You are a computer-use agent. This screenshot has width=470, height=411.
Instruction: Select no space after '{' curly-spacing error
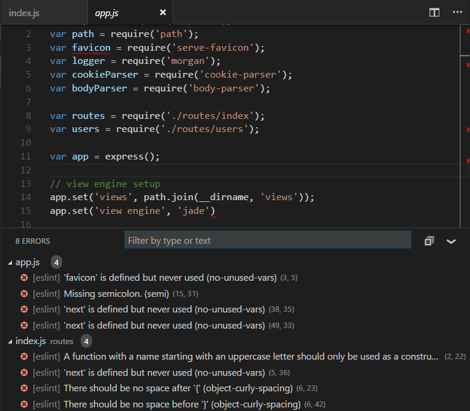178,388
